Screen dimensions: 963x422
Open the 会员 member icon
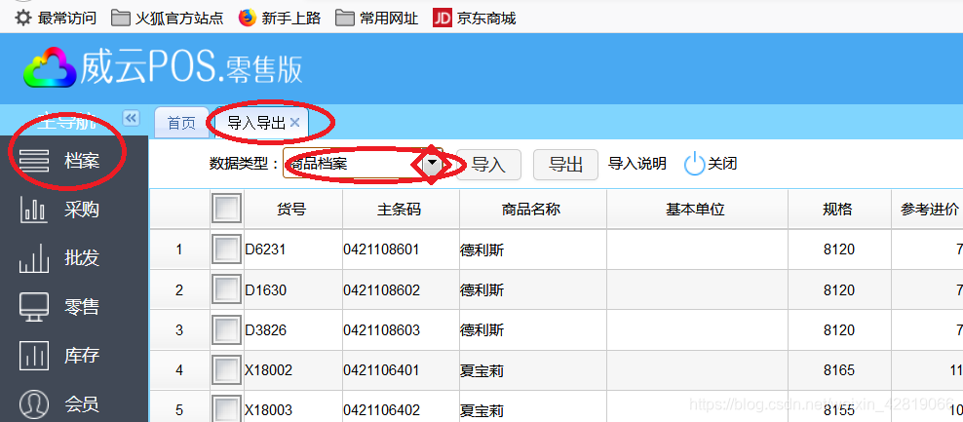click(34, 403)
